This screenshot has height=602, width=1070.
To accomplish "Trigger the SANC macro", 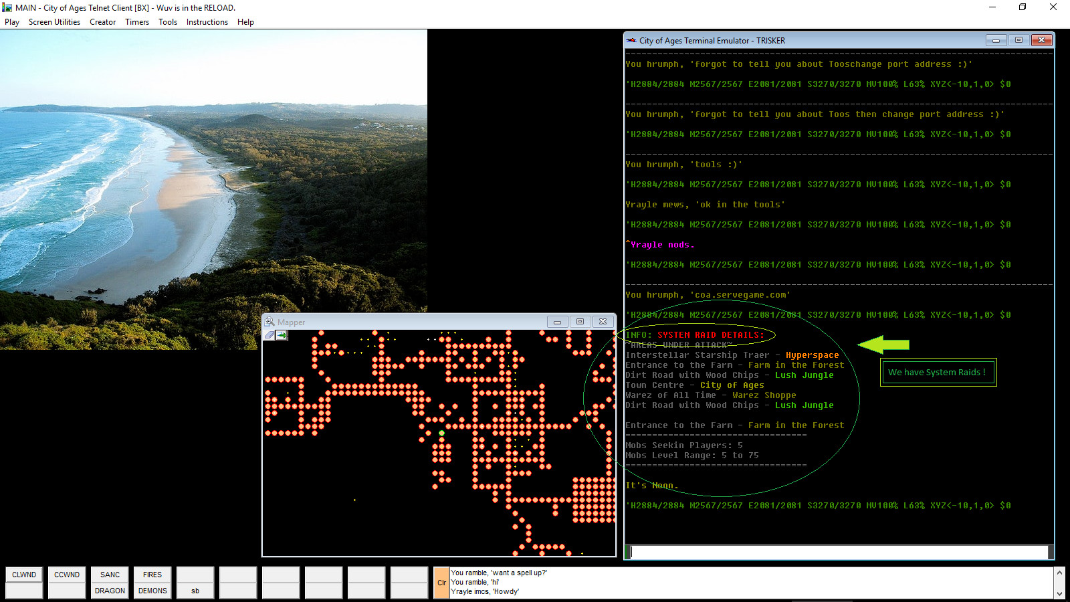I will coord(109,574).
